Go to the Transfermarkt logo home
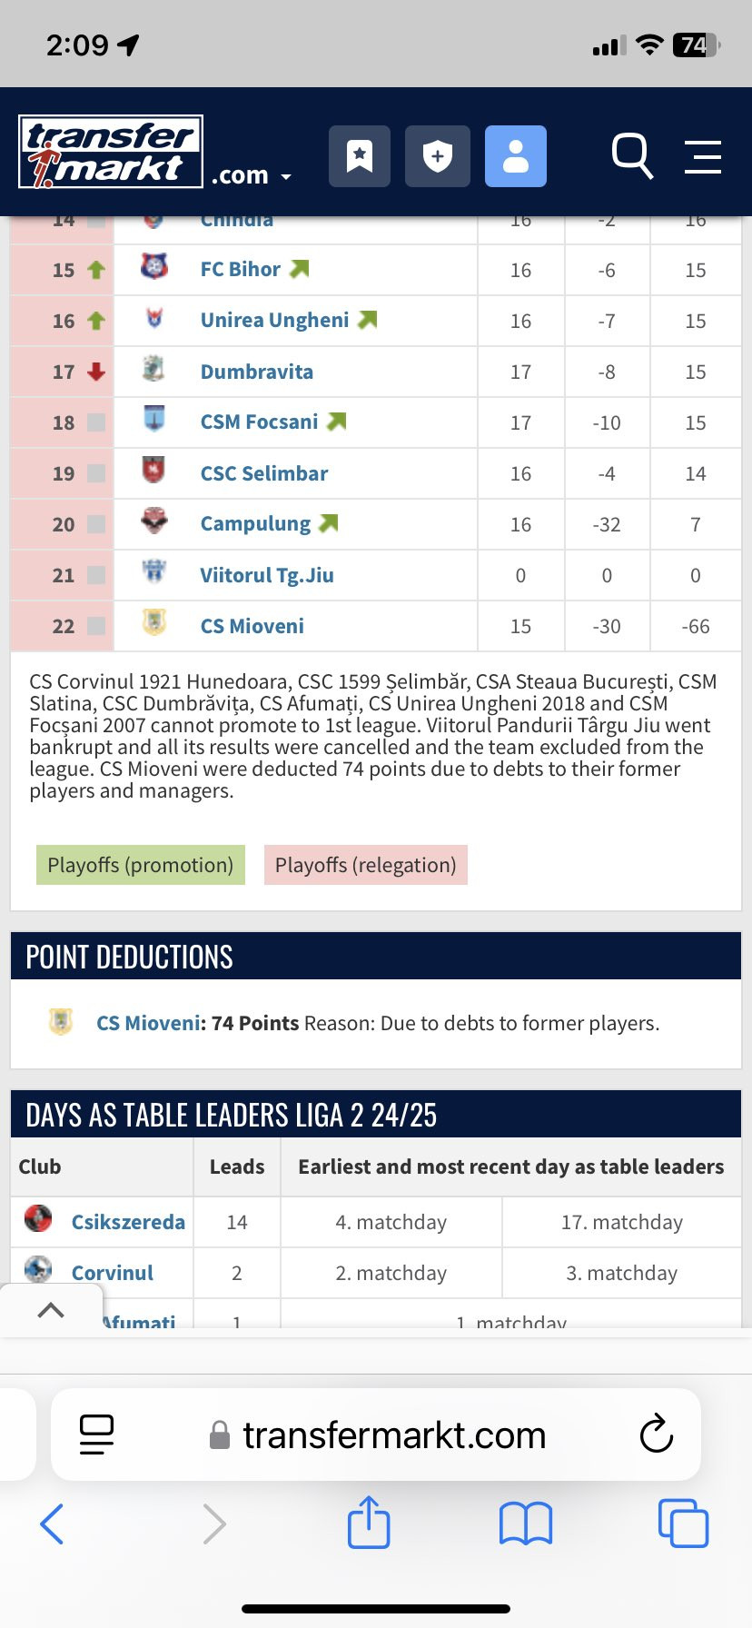 click(x=111, y=152)
